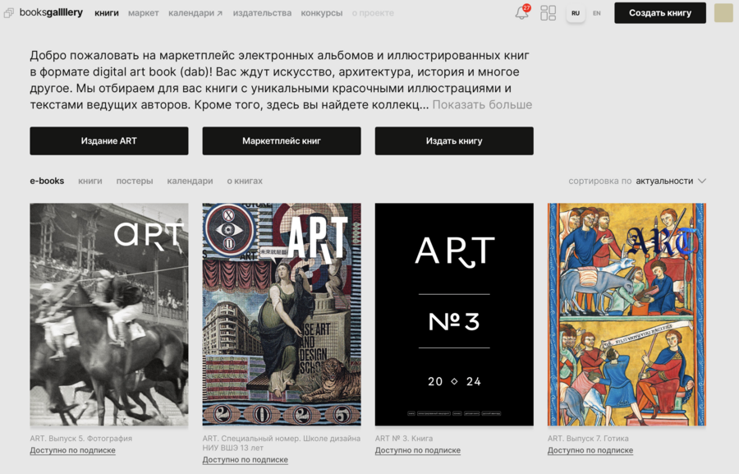Image resolution: width=739 pixels, height=474 pixels.
Task: Switch to the постеры tab
Action: click(135, 181)
